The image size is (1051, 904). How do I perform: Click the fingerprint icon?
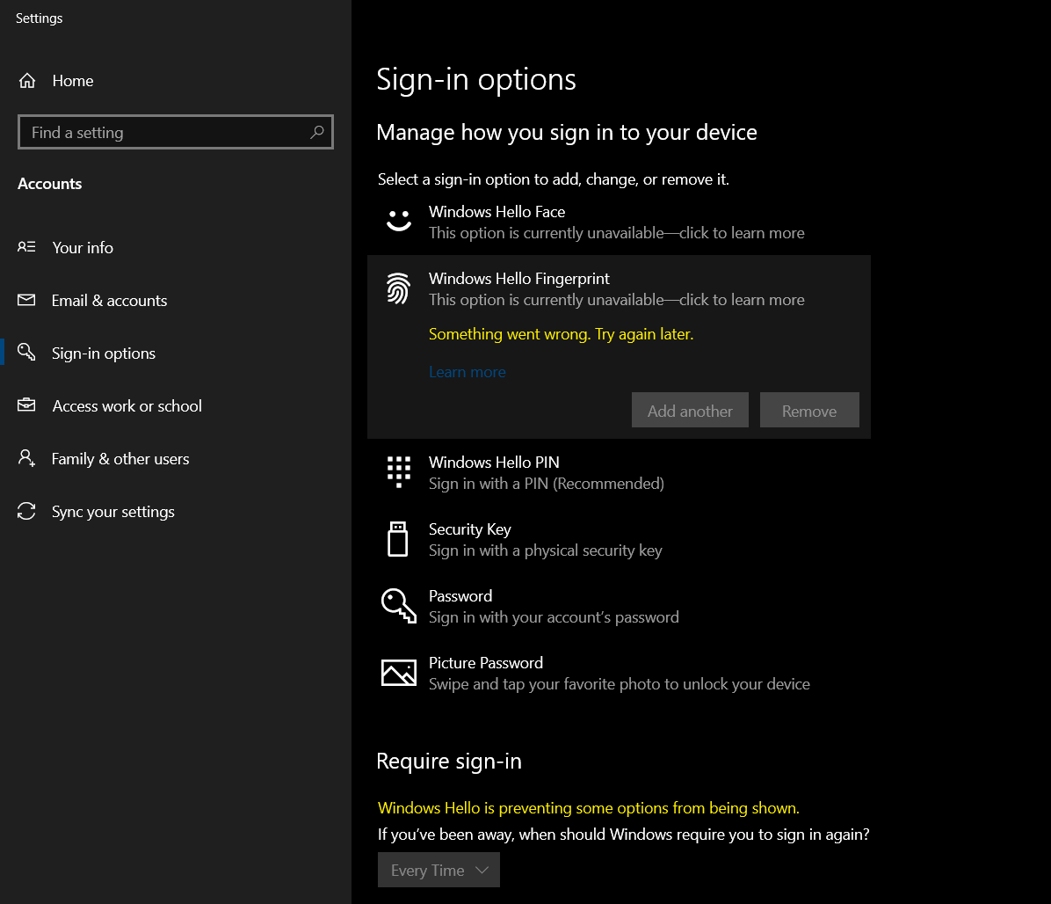click(x=398, y=288)
